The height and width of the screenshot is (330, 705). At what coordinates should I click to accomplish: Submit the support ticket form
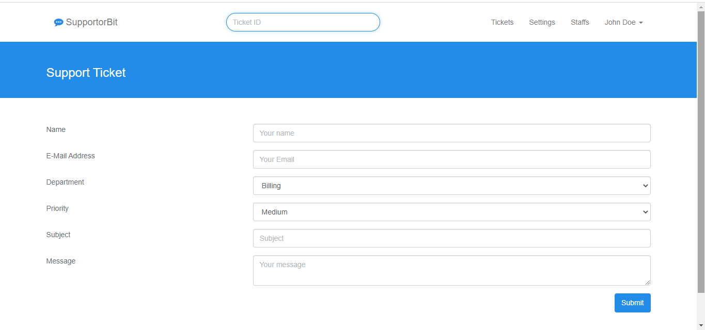coord(632,303)
